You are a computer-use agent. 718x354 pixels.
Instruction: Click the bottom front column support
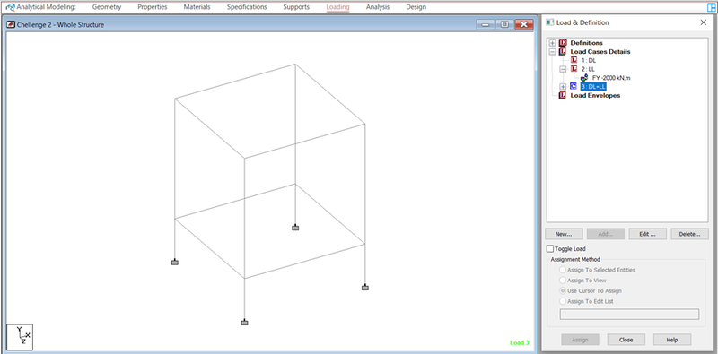click(x=244, y=323)
